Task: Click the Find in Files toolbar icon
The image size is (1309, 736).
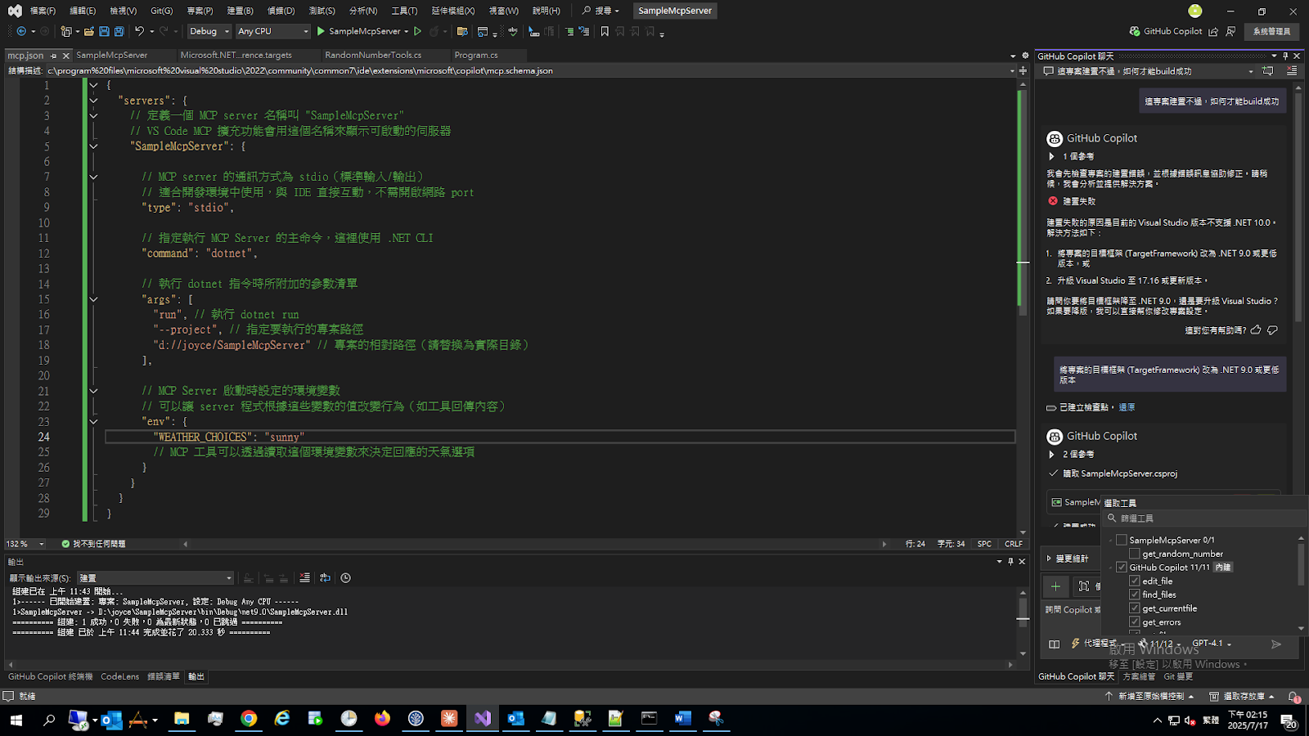Action: coord(462,31)
